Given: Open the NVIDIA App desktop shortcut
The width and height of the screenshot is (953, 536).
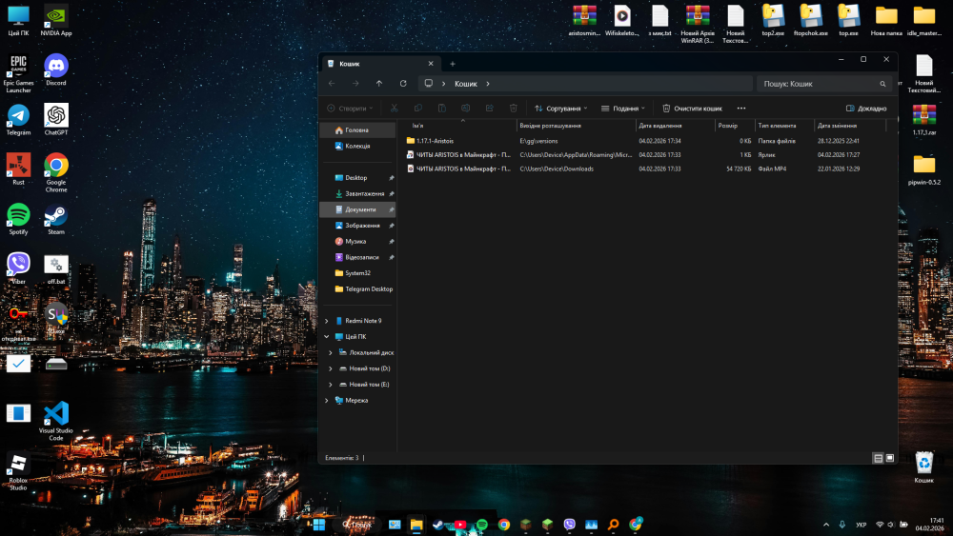Looking at the screenshot, I should point(56,20).
